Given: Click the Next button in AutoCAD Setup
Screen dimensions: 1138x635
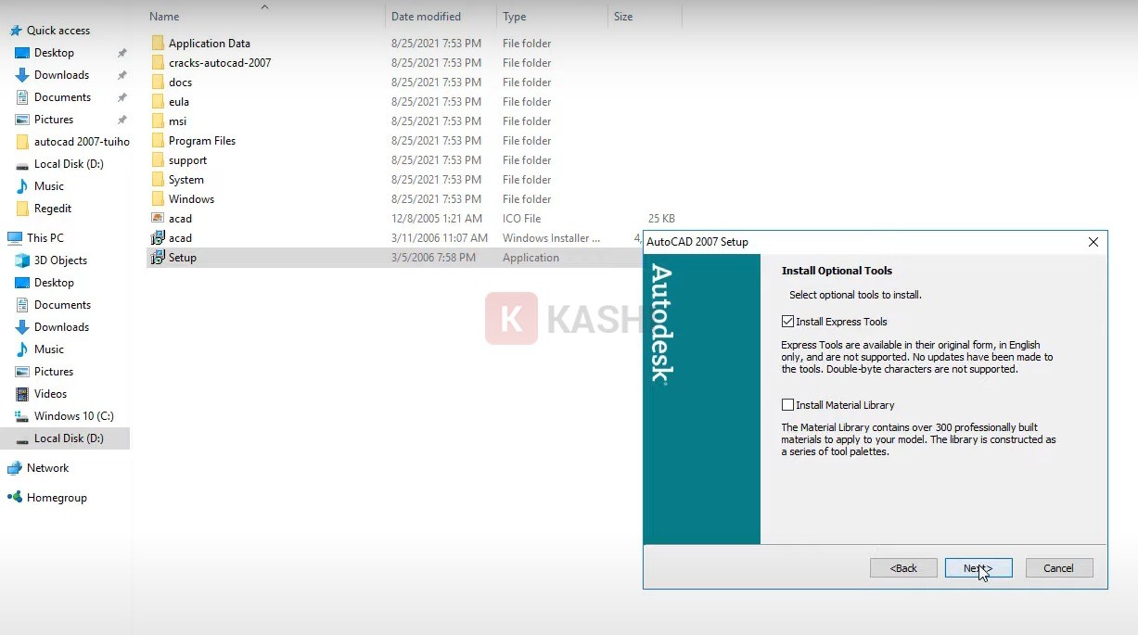Looking at the screenshot, I should pyautogui.click(x=978, y=568).
